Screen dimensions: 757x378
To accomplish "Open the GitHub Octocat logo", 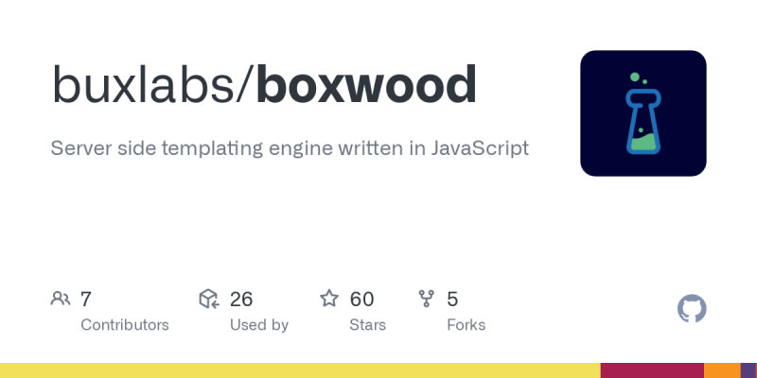I will 692,309.
